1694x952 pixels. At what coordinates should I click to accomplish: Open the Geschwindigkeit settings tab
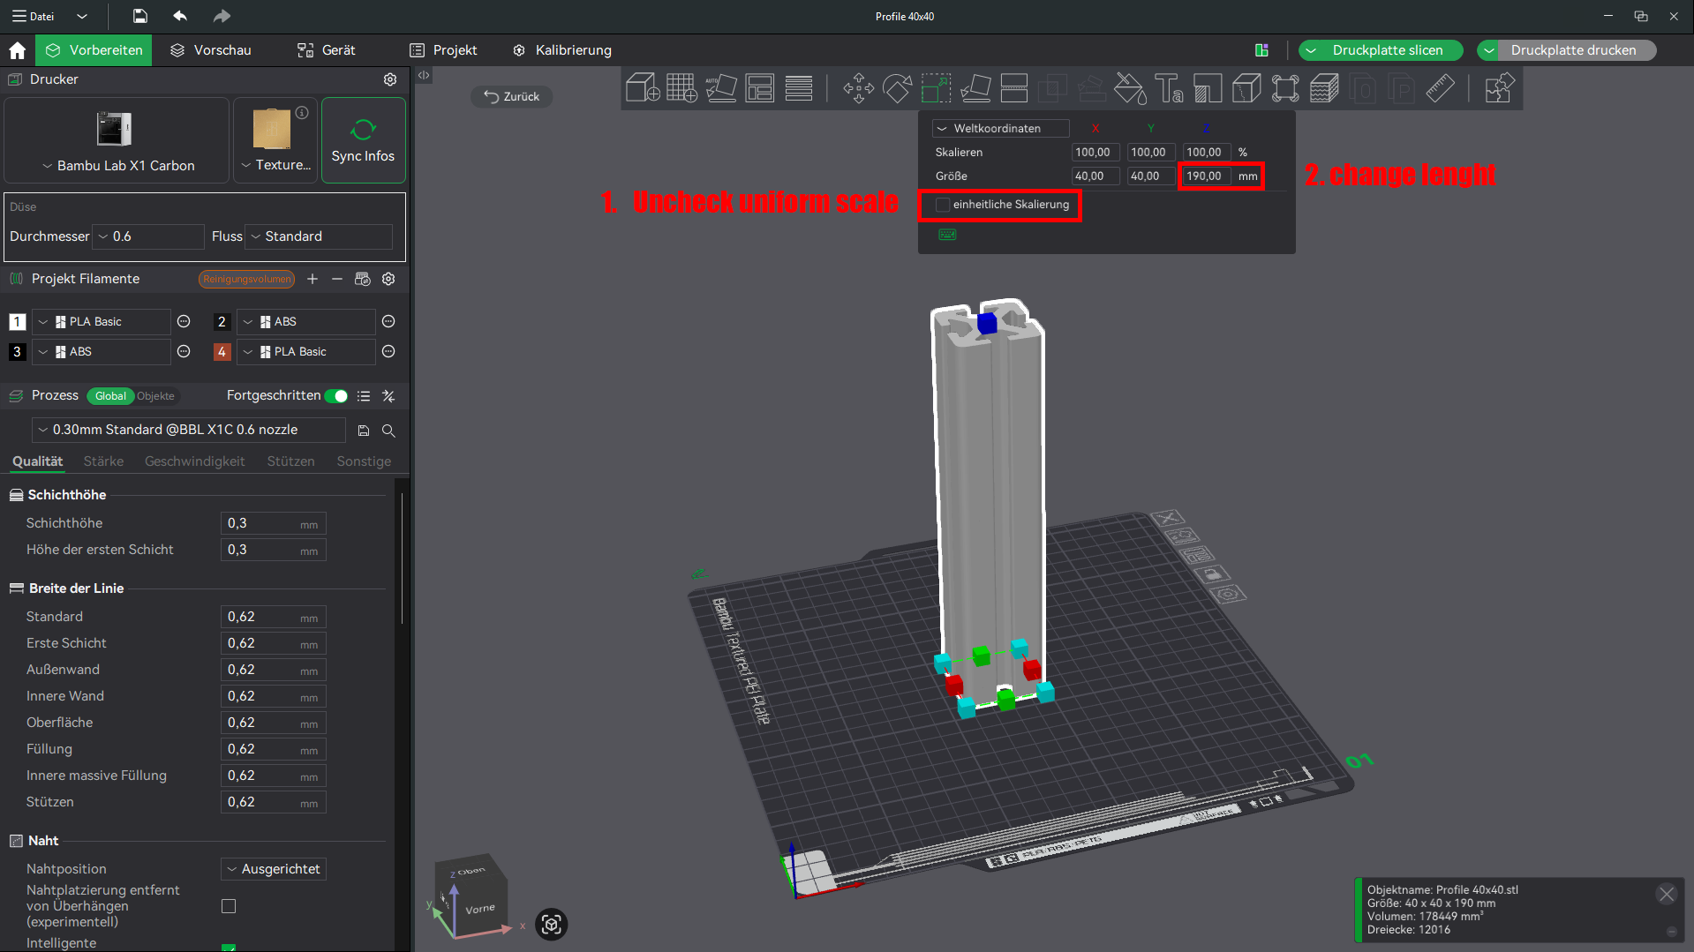click(194, 461)
